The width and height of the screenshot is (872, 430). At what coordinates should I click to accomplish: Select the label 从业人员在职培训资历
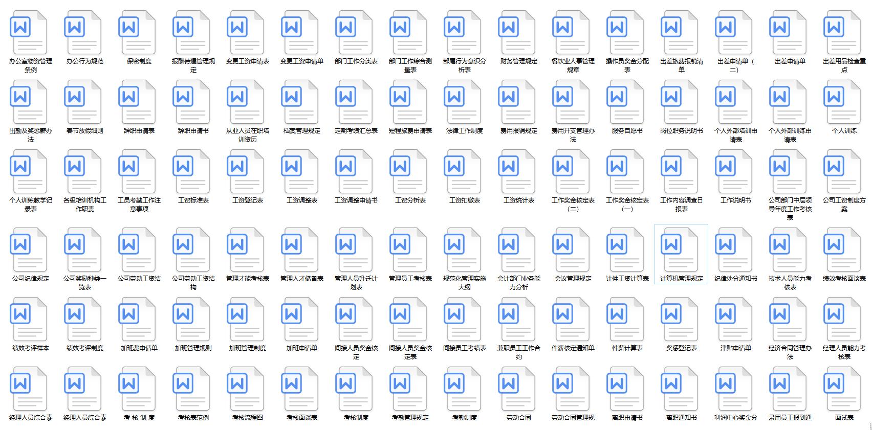point(248,135)
